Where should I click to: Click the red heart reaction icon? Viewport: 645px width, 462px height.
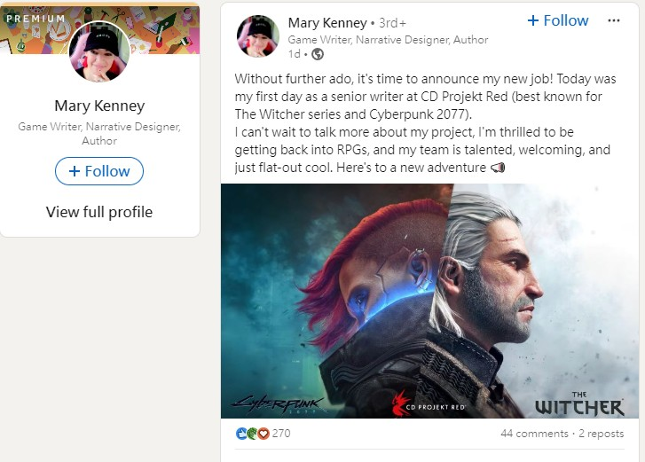[262, 434]
